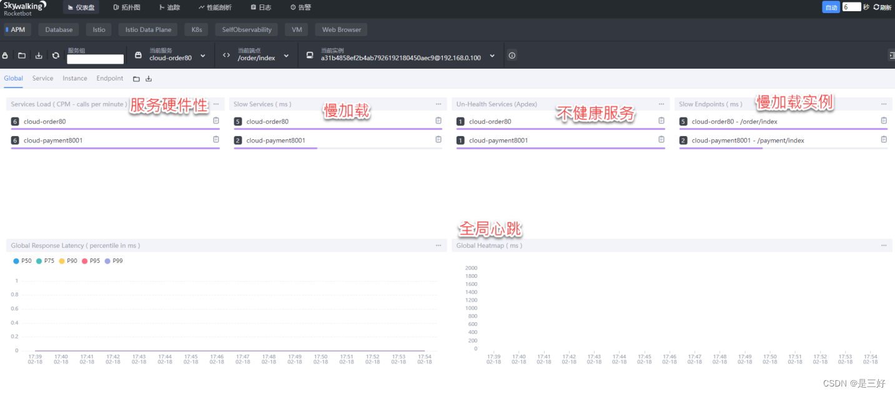Click cloud-order80 bar in Slow Services

coord(338,129)
